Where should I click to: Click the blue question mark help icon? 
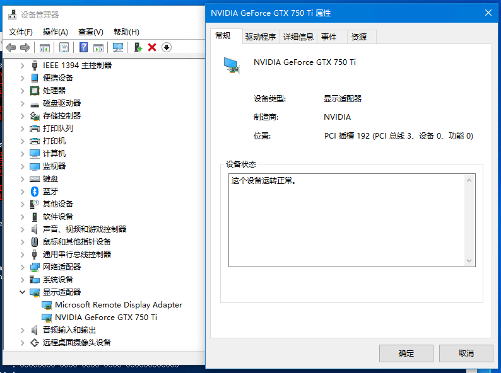tap(83, 47)
